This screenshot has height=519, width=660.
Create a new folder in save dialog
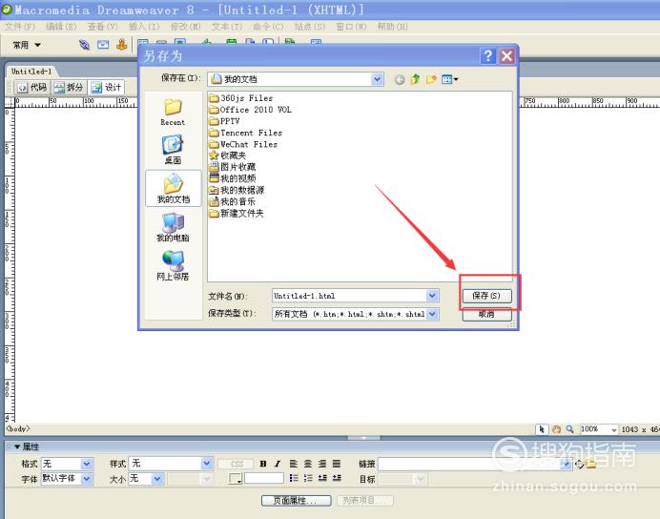point(431,79)
